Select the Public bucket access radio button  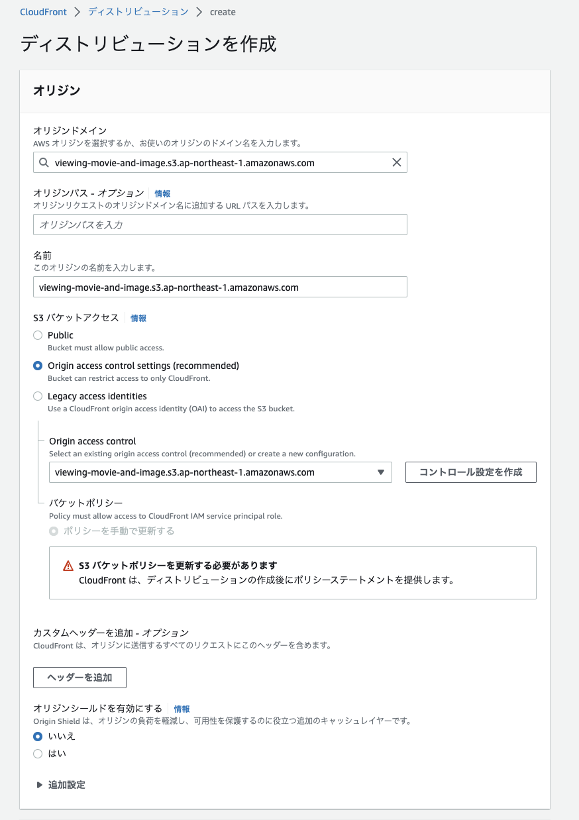(38, 335)
